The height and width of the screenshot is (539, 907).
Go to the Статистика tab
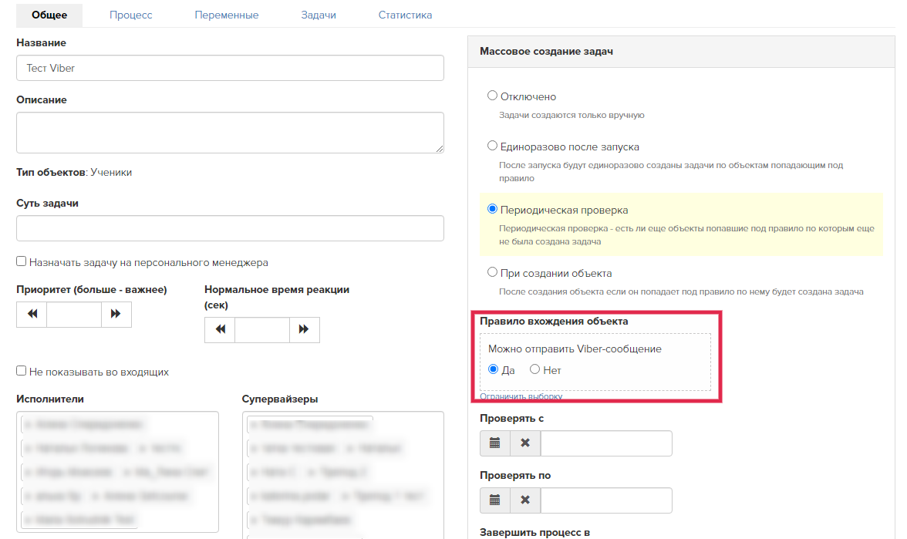coord(405,15)
